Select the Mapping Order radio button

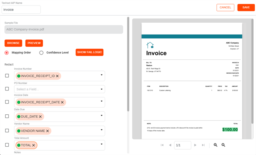(7, 53)
